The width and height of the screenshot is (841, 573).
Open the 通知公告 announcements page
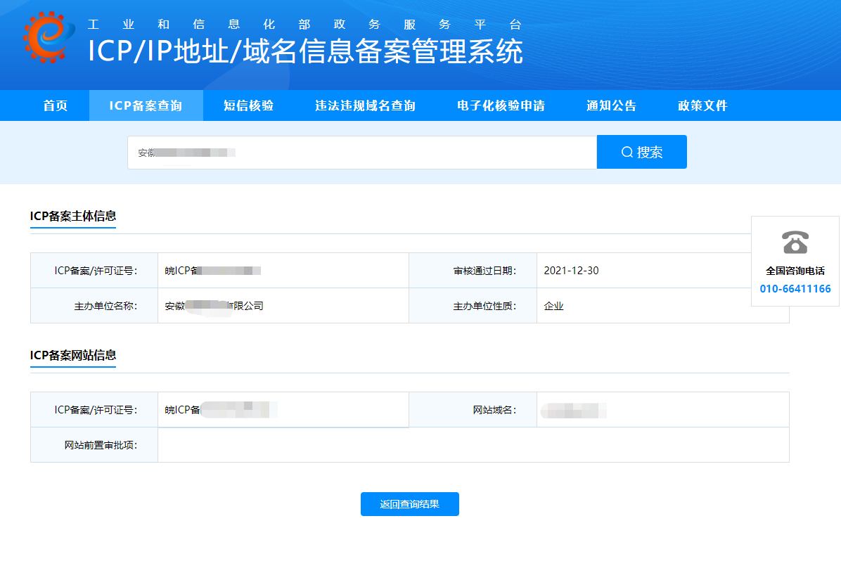click(x=611, y=105)
